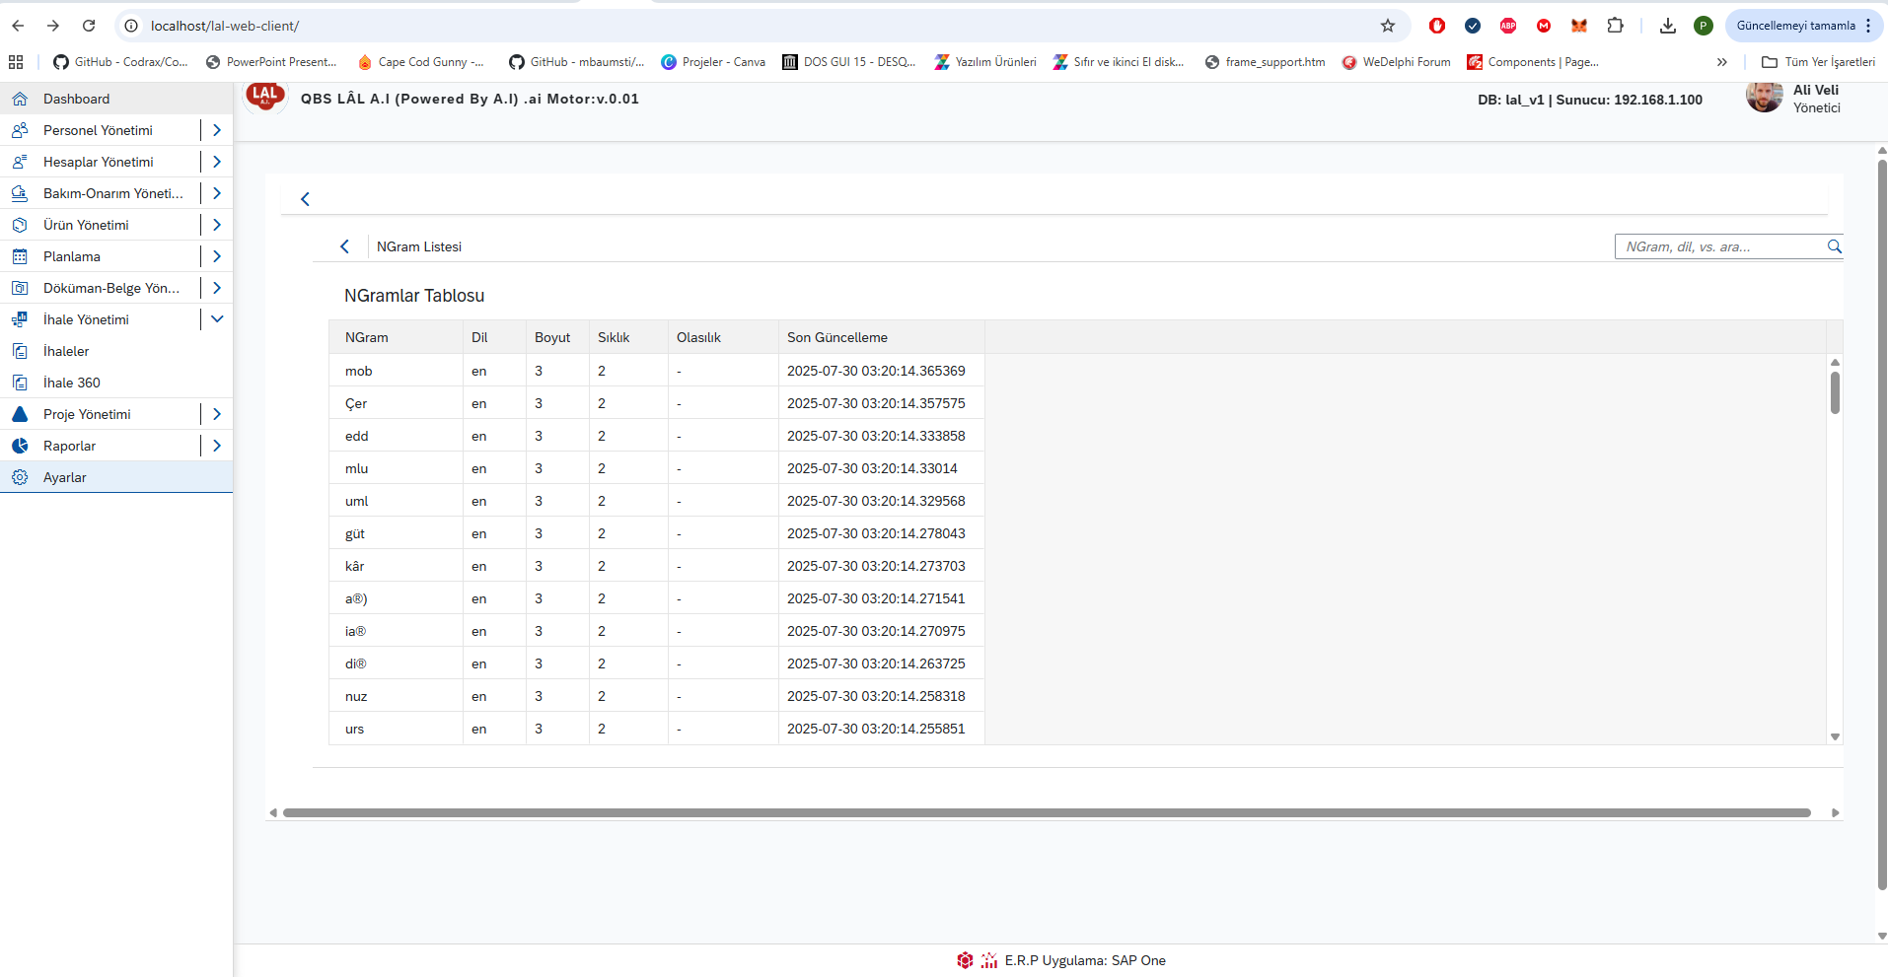This screenshot has height=977, width=1888.
Task: Open the browser extensions puzzle icon
Action: point(1615,26)
